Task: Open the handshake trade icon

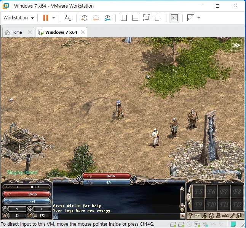Action: coord(225,216)
